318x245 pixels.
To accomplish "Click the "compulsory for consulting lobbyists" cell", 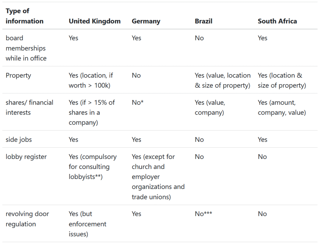I will point(93,167).
